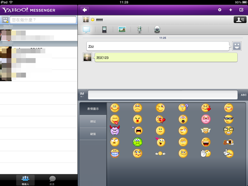Screen dimensions: 248x186
Task: Insert the purple devil emoticon
Action: pos(115,131)
